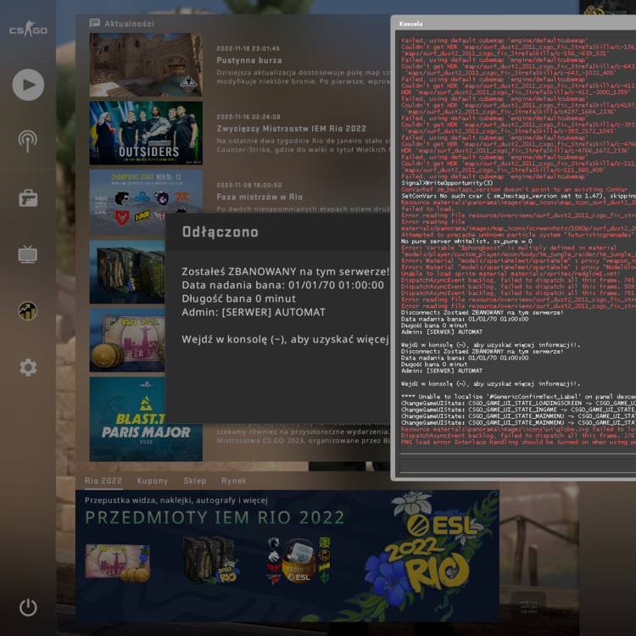Open the settings gear icon
636x636 pixels.
click(28, 367)
